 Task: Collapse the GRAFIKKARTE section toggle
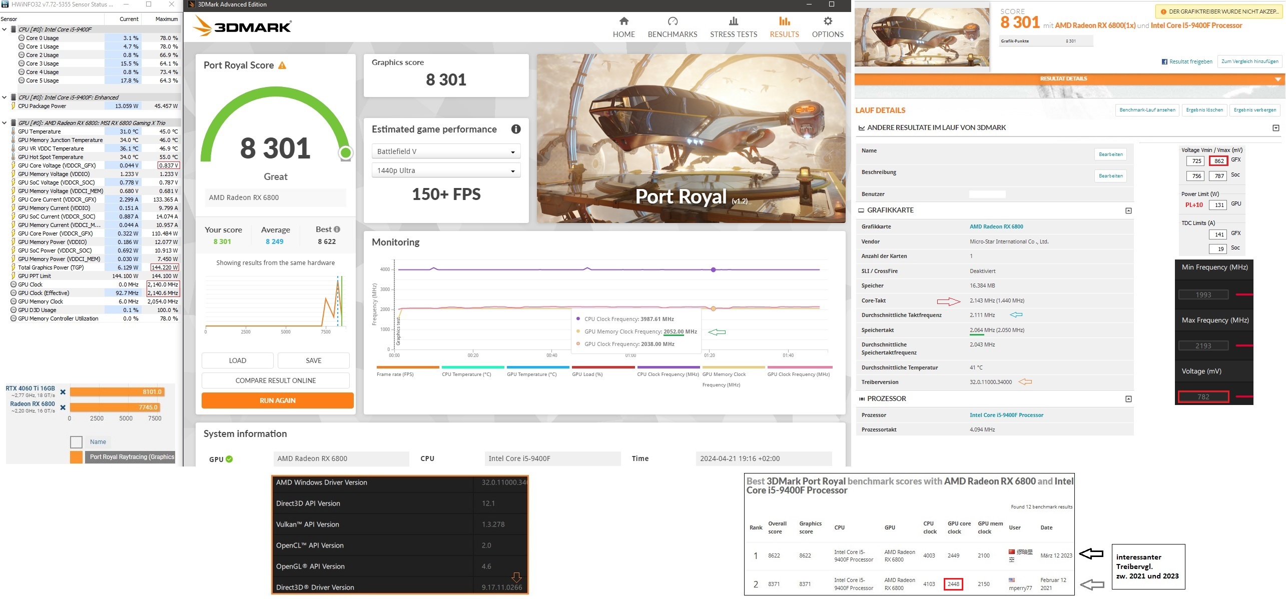1128,210
